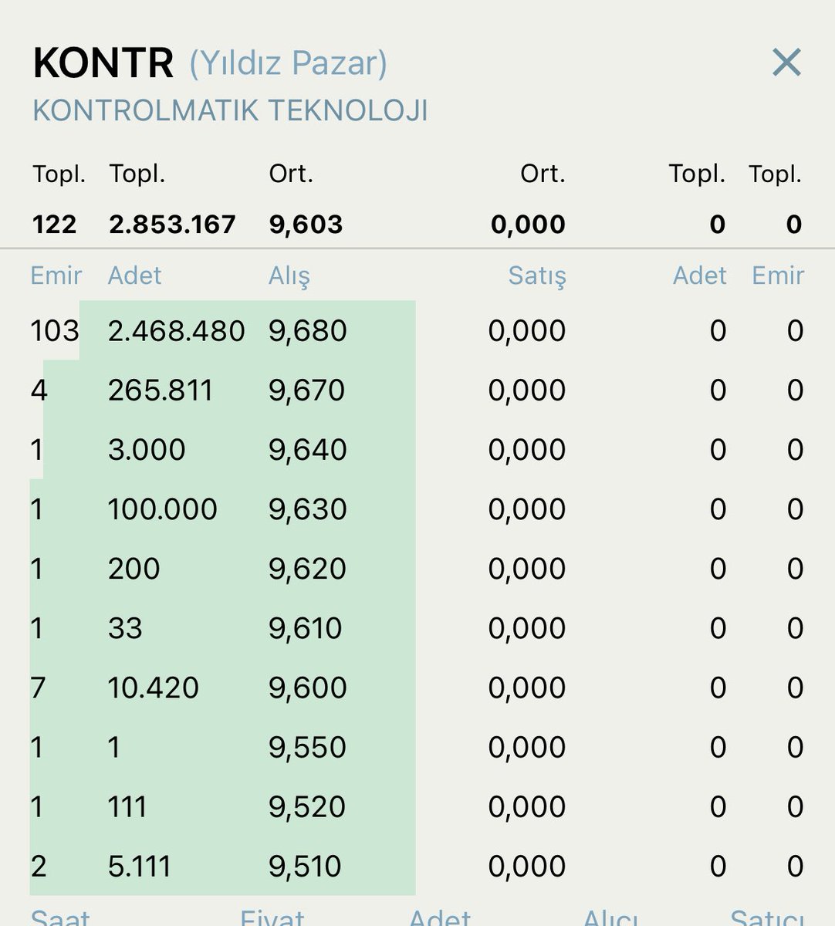
Task: Select order count 103
Action: point(55,331)
